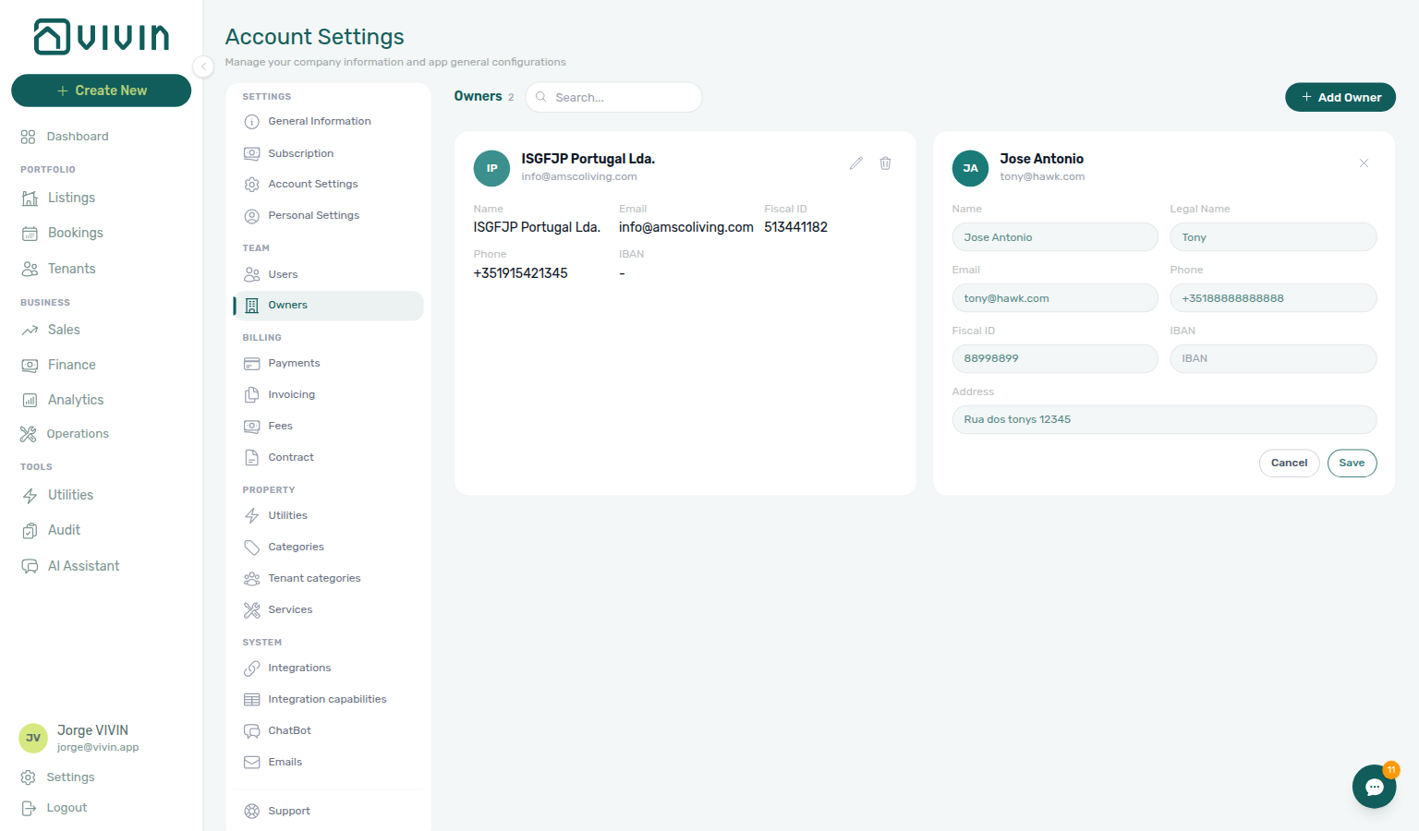Click the Legal Name field containing Tony
The height and width of the screenshot is (831, 1419).
pyautogui.click(x=1273, y=237)
